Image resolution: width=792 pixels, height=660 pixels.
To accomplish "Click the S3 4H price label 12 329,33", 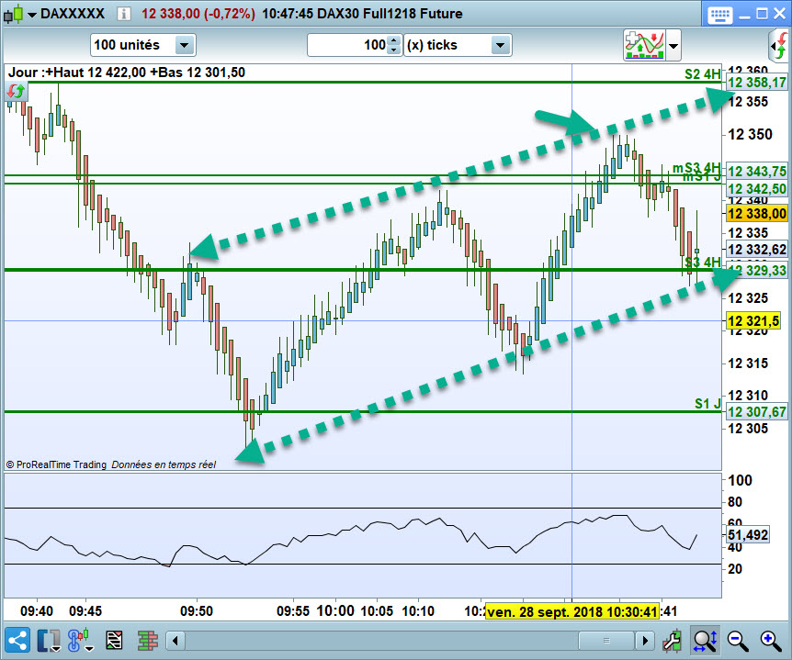I will pyautogui.click(x=757, y=271).
